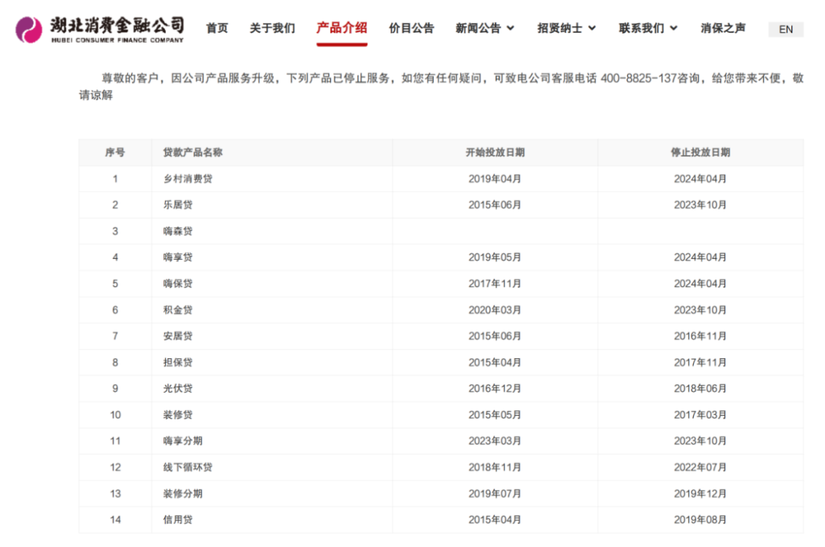
Task: Select the 嗨保贷 product name
Action: (178, 283)
